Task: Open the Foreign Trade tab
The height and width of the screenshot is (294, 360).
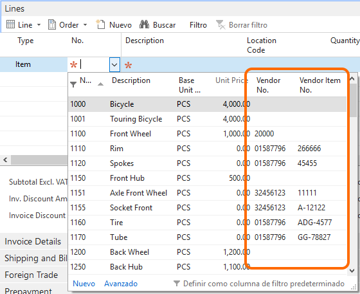Action: pos(32,275)
